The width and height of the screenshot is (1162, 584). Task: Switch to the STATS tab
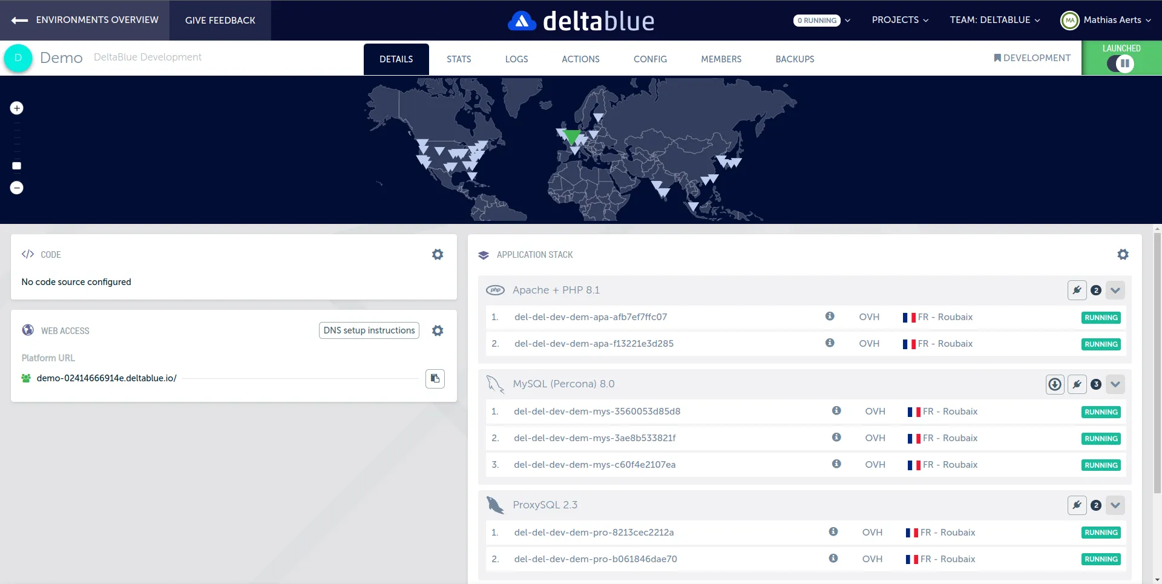pos(459,59)
